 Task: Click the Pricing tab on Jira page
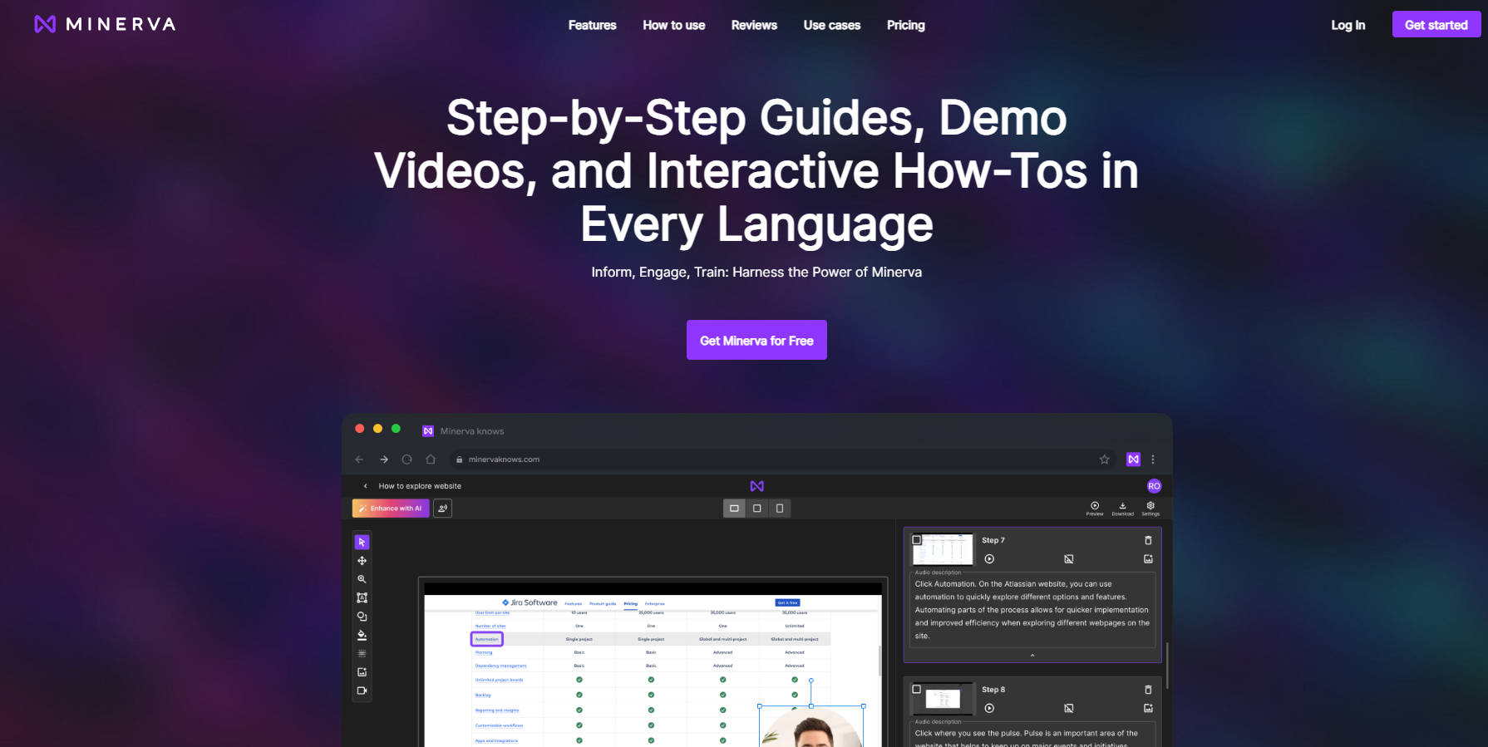[631, 604]
